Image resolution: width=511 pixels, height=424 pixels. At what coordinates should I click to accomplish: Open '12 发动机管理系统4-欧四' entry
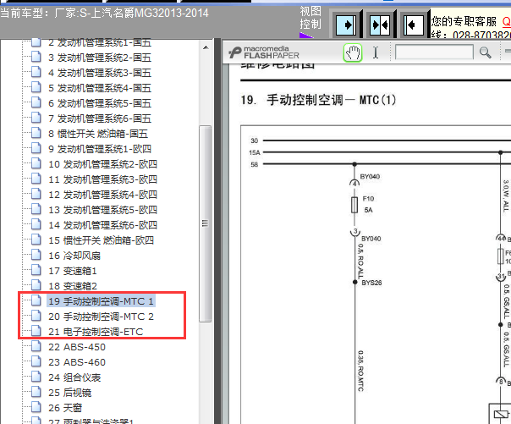102,195
